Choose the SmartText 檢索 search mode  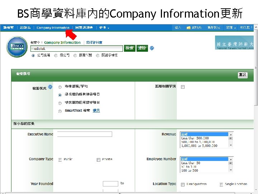(x=60, y=111)
